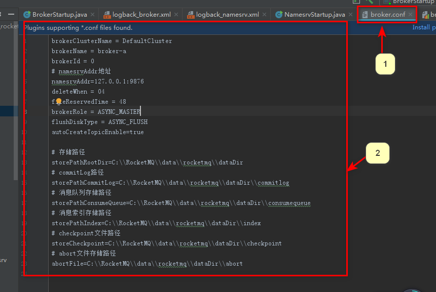Click the BrokerStartup.java class file icon

[x=27, y=15]
